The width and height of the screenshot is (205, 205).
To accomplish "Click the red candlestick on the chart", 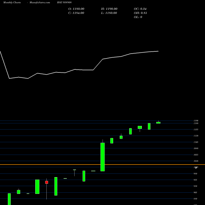I will [47, 182].
